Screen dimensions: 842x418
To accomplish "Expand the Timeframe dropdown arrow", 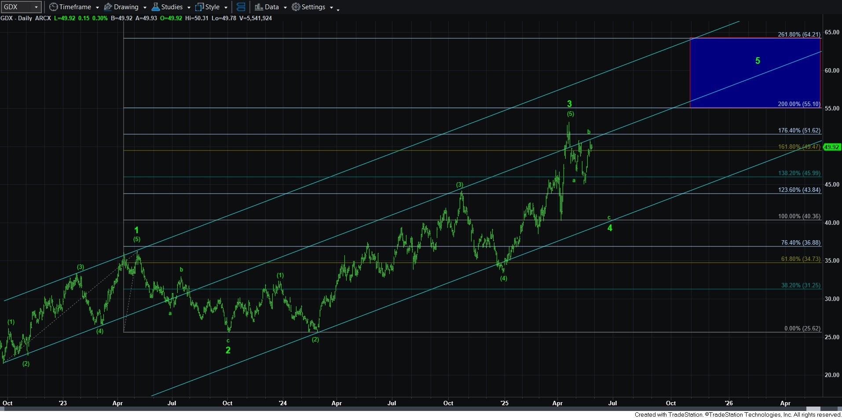I will (x=97, y=7).
